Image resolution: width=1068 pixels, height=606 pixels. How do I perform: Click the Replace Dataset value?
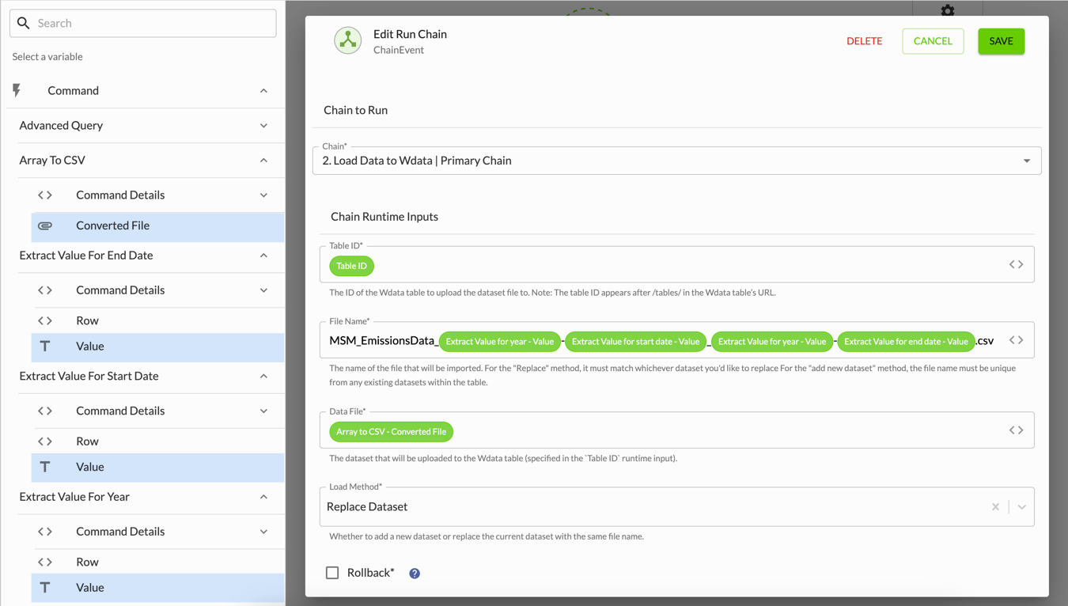[x=367, y=506]
